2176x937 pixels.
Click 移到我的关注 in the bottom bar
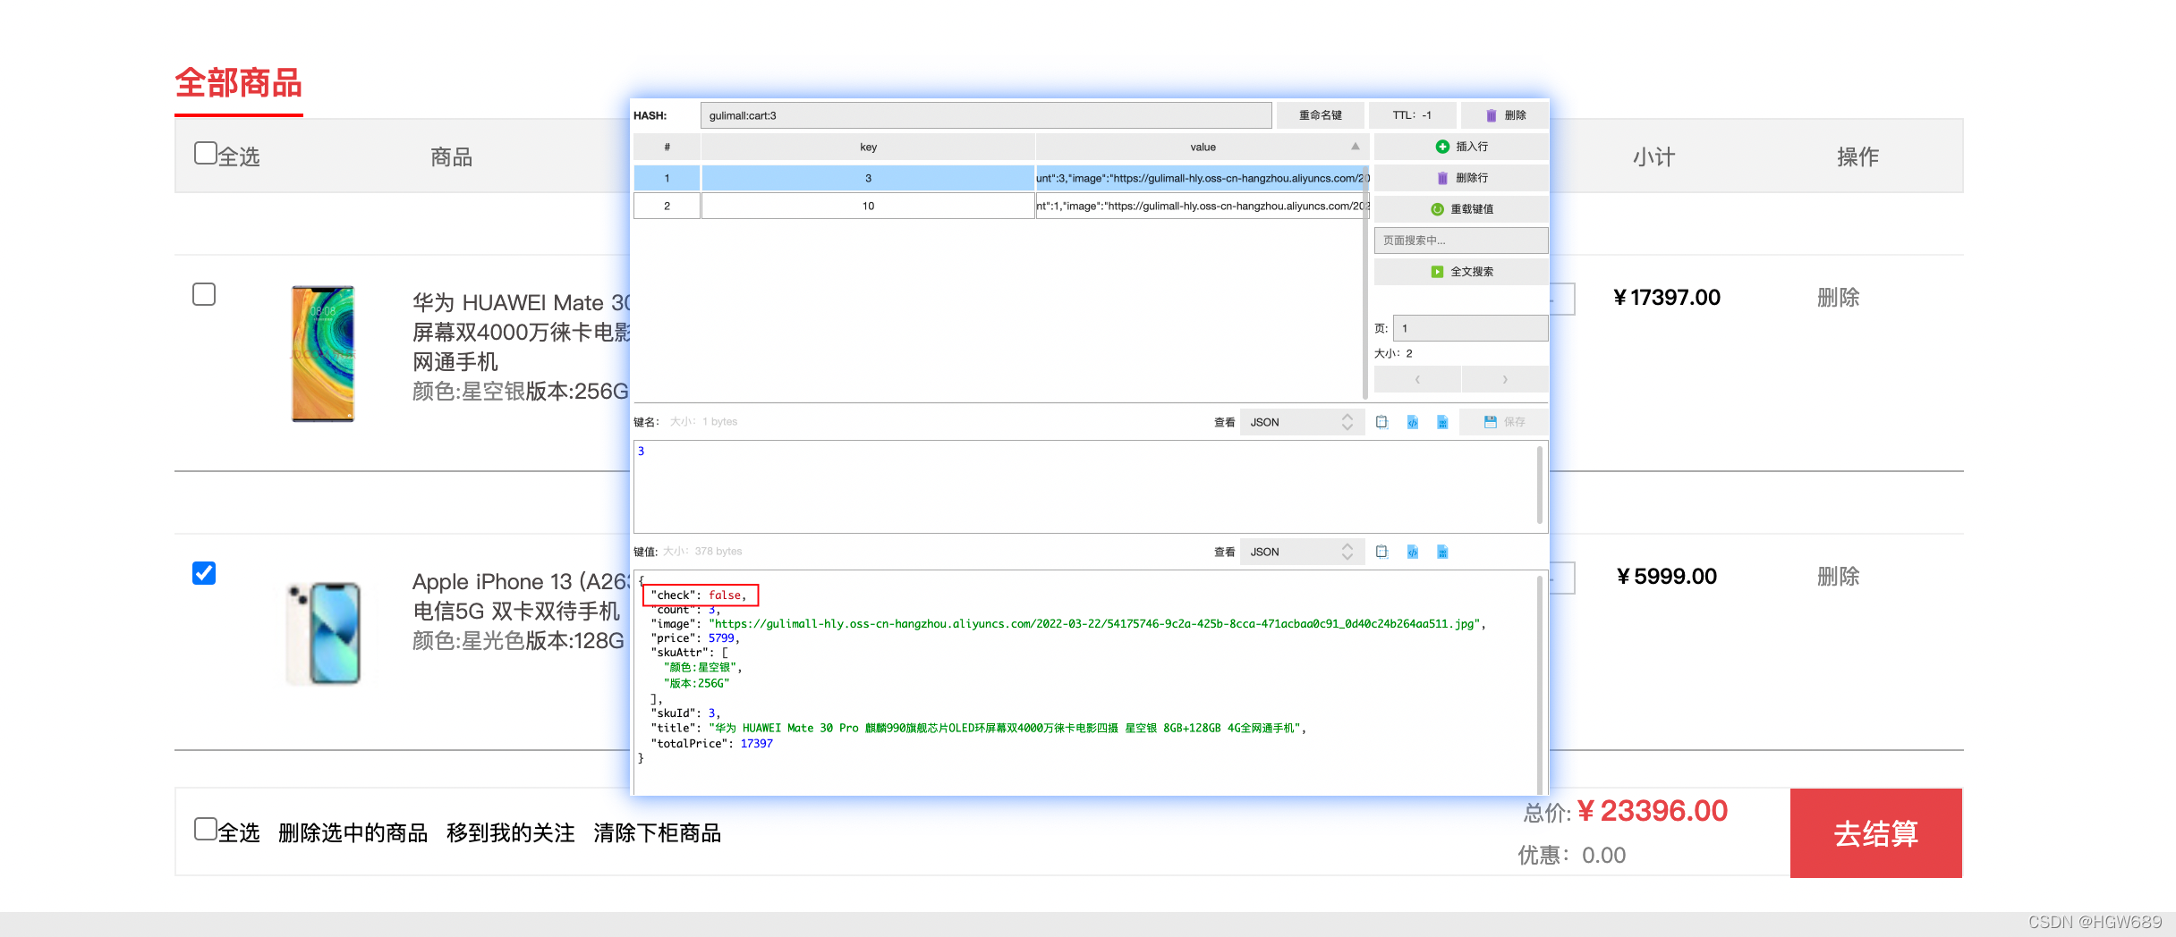pos(510,833)
